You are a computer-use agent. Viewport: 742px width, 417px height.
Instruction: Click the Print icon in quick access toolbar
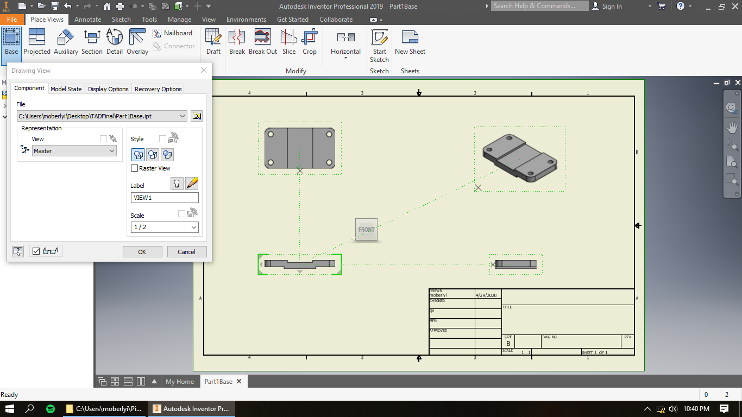point(120,6)
